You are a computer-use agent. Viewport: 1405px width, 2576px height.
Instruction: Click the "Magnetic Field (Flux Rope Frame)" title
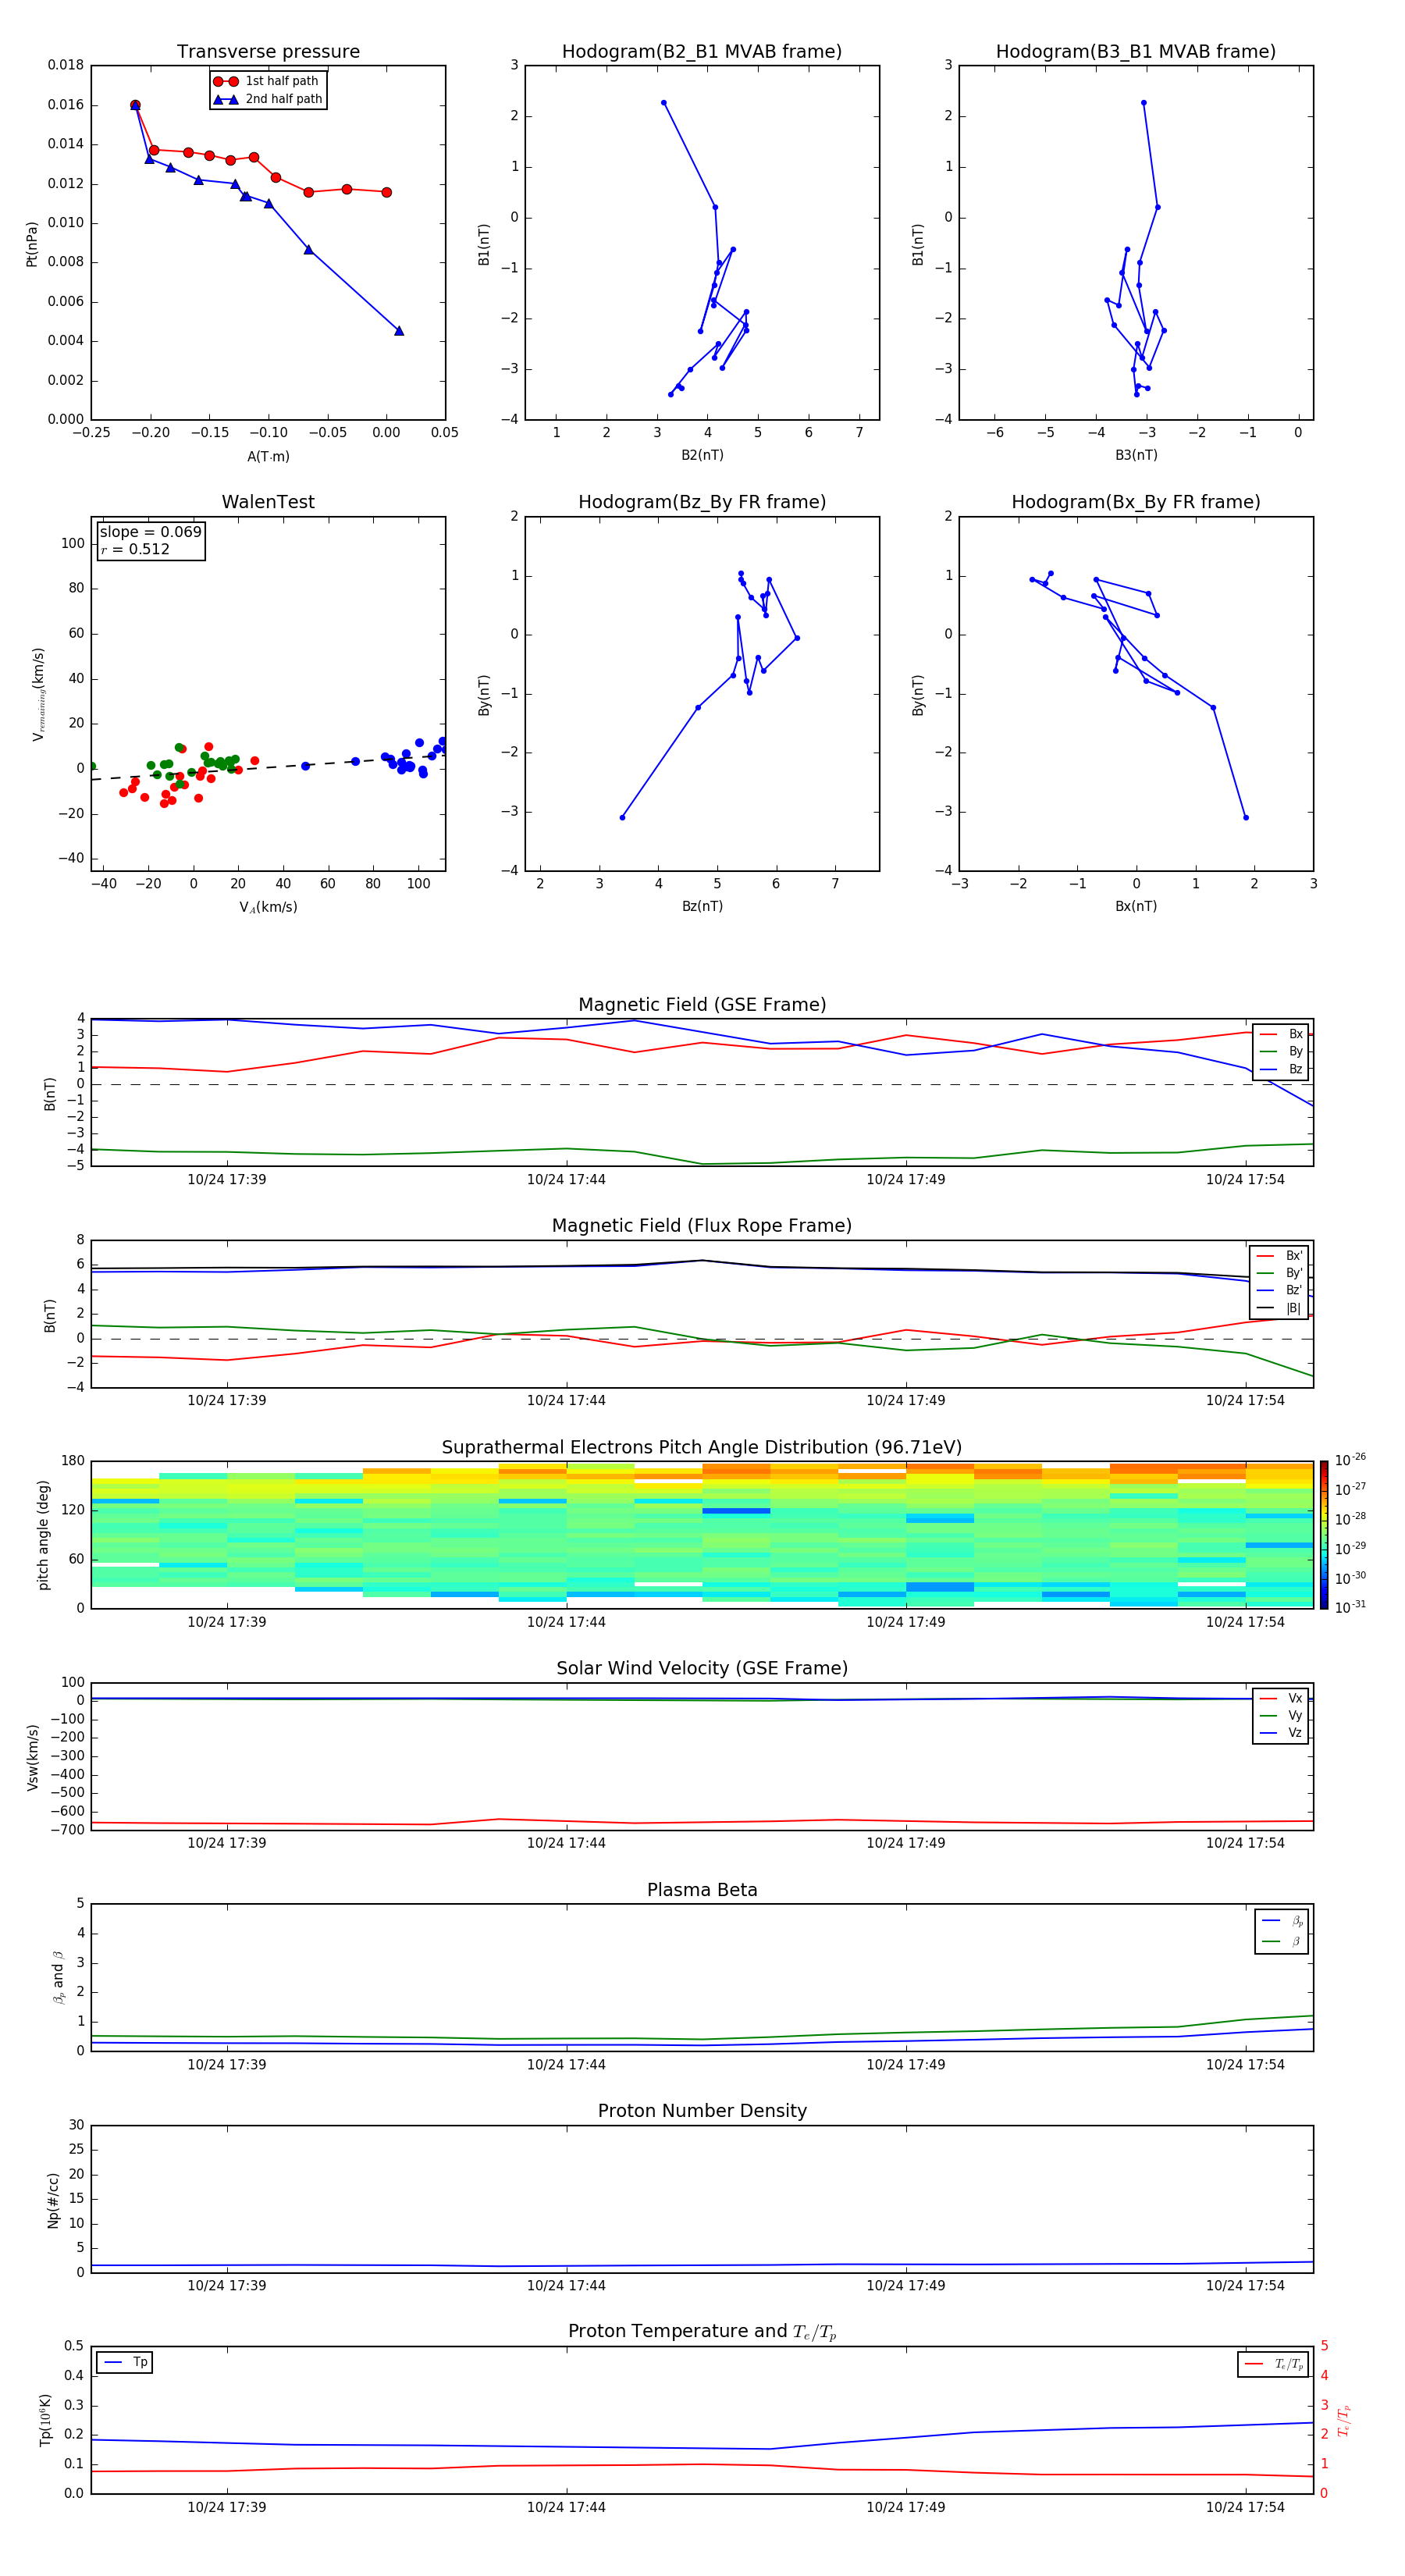(x=702, y=1226)
